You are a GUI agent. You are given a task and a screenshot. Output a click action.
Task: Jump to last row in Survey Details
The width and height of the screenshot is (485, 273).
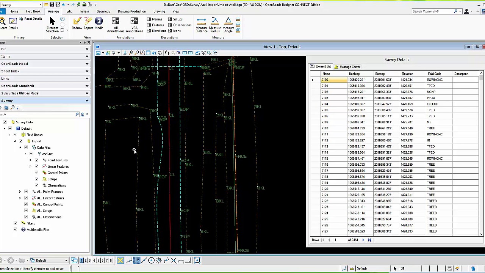(x=369, y=240)
